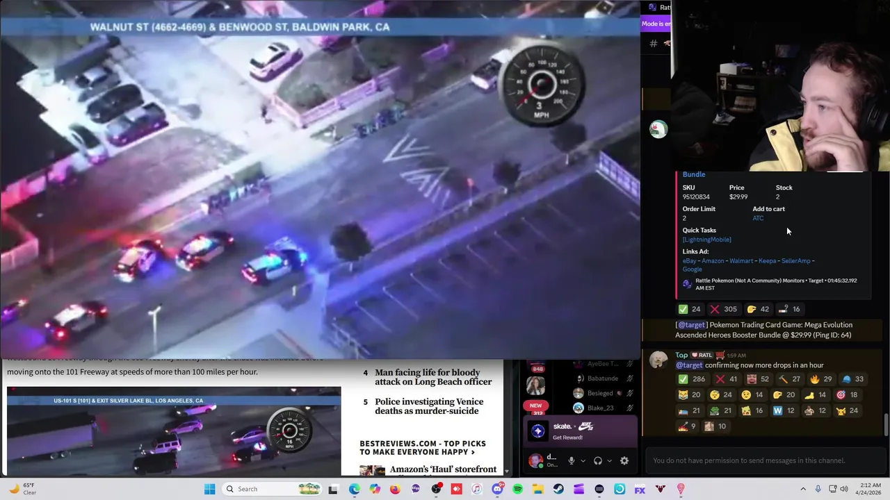
Task: Mute the Discord microphone
Action: pyautogui.click(x=571, y=460)
